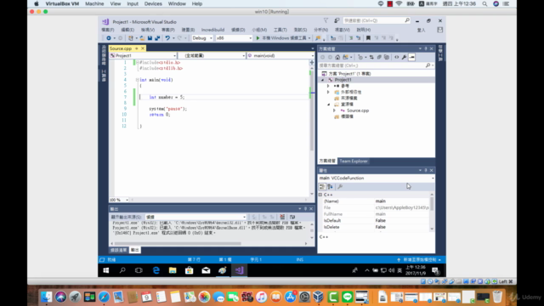Viewport: 544px width, 306px height.
Task: Toggle auto-hide pin on the Properties panel
Action: coord(426,170)
